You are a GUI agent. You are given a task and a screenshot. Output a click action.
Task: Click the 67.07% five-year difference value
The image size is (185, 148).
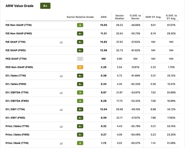click(x=171, y=25)
